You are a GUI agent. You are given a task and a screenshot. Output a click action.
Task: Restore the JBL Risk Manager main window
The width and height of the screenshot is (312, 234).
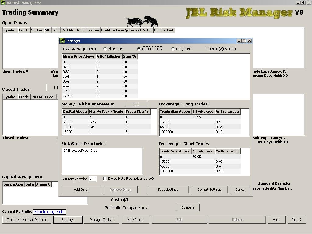point(303,2)
